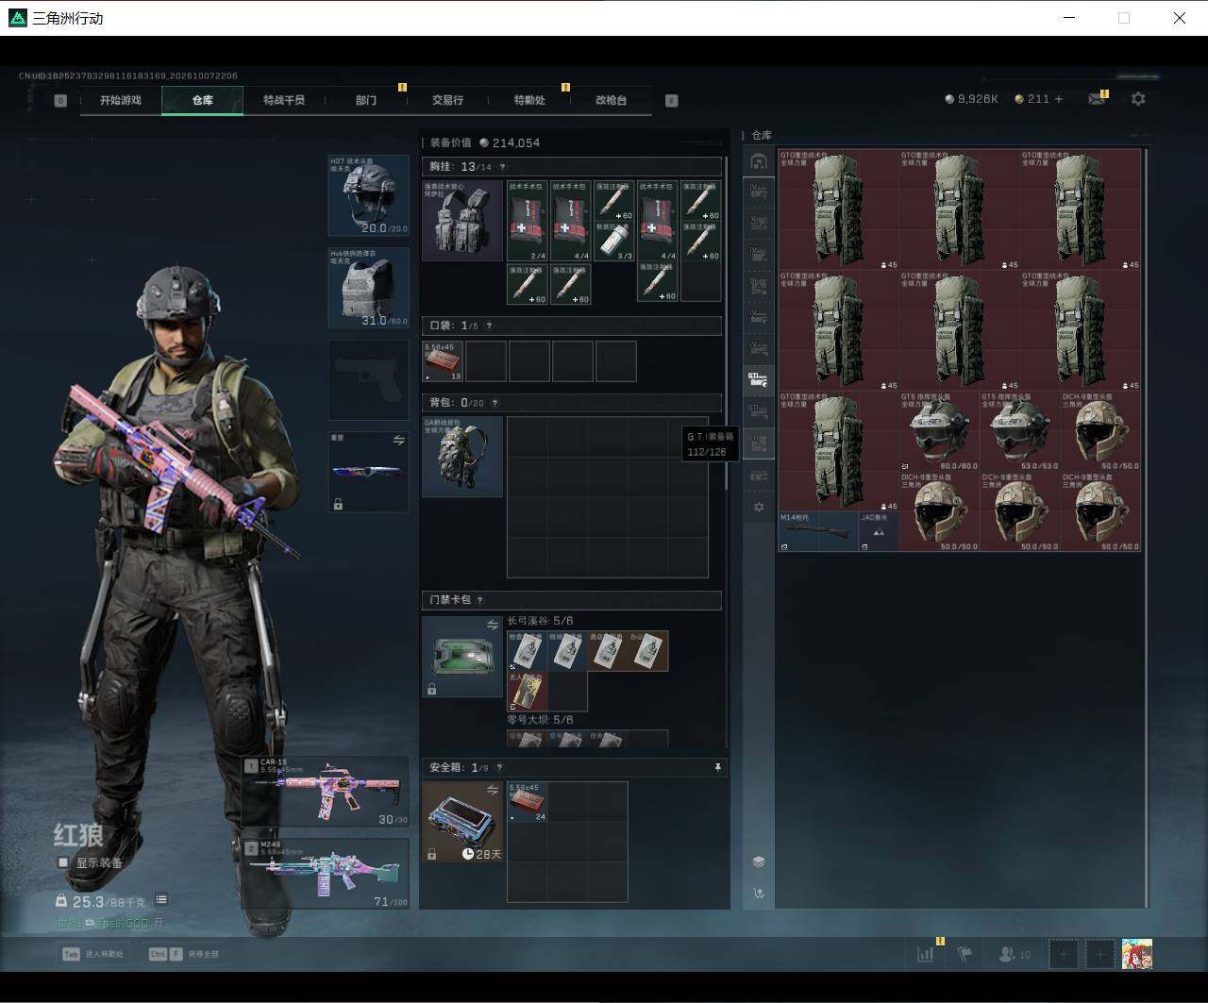Viewport: 1208px width, 1003px height.
Task: Click the help icon beside 胸挂
Action: pos(502,167)
